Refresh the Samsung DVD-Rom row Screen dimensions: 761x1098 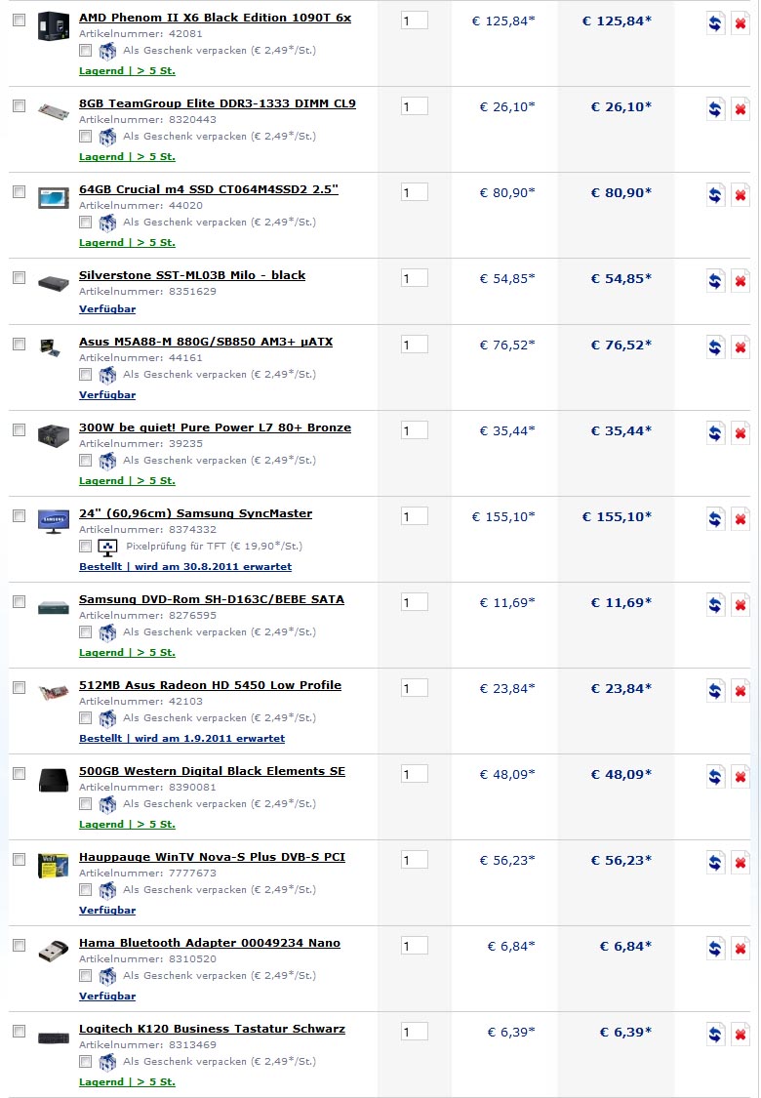715,605
